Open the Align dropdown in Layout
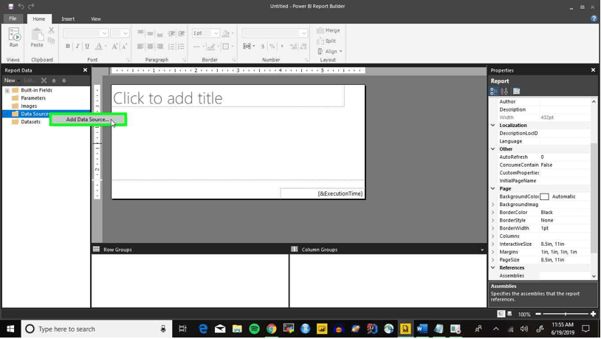This screenshot has width=601, height=339. click(x=329, y=51)
